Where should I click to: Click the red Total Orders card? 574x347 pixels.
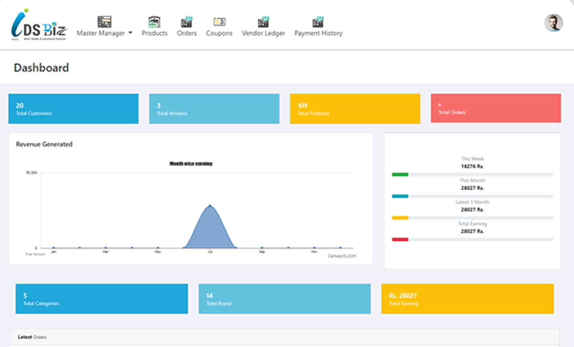[x=496, y=108]
